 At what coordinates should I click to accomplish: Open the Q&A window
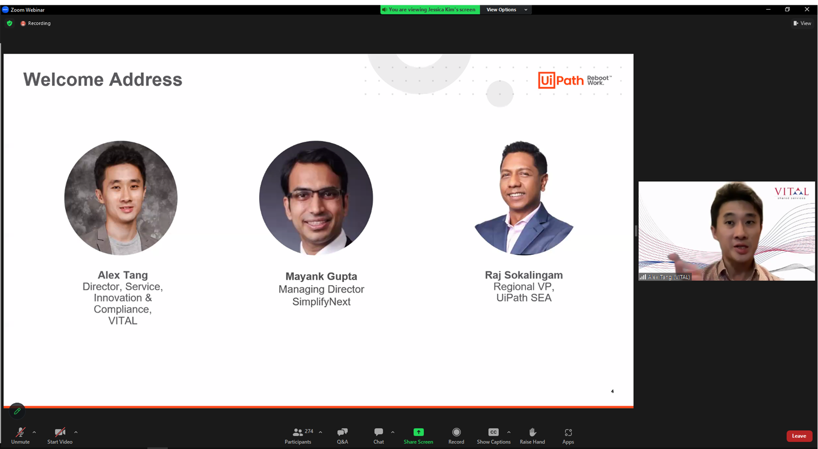point(342,435)
